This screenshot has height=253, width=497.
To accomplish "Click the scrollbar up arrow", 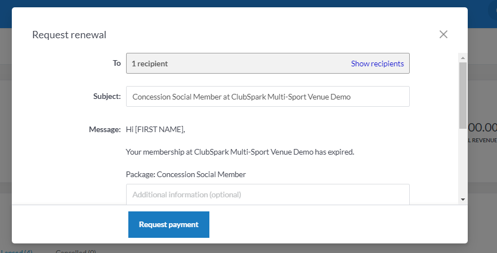I will [x=463, y=57].
